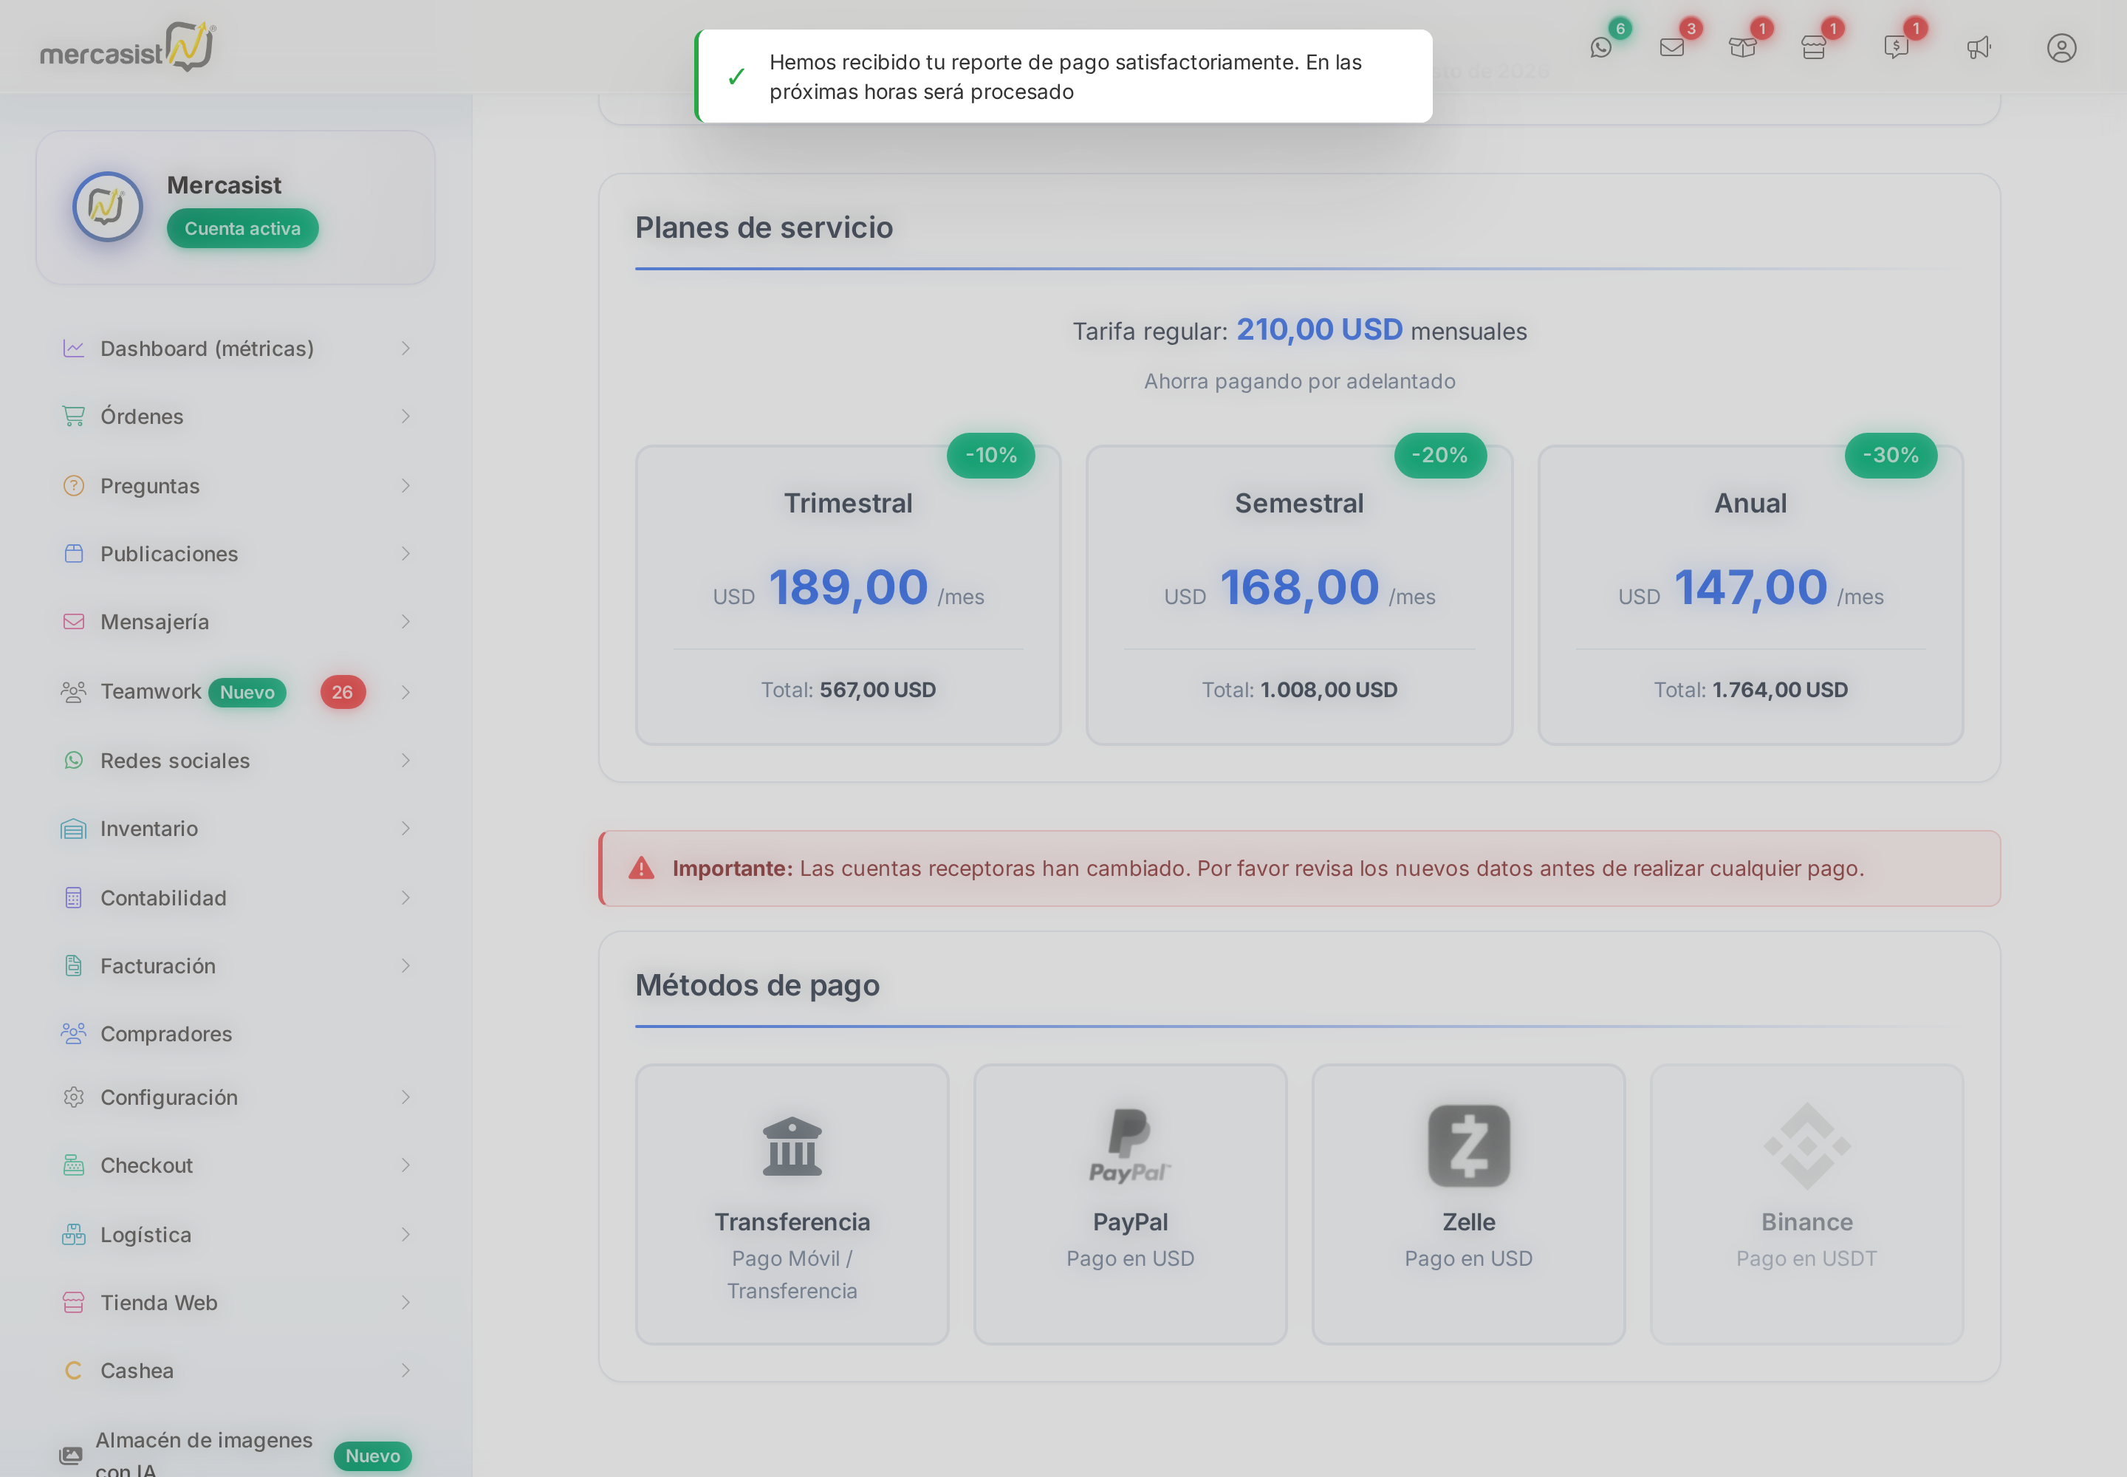Expand the Dashboard (métricas) chevron

tap(405, 348)
